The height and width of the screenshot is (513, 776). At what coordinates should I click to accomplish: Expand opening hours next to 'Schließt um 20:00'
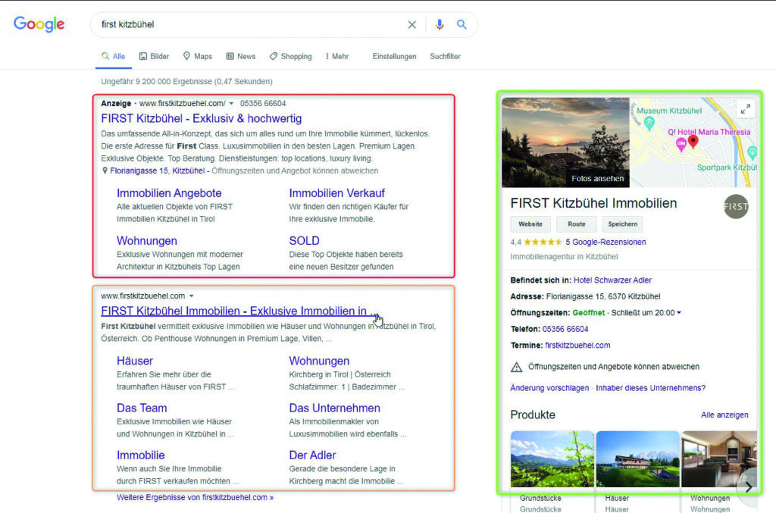(679, 313)
